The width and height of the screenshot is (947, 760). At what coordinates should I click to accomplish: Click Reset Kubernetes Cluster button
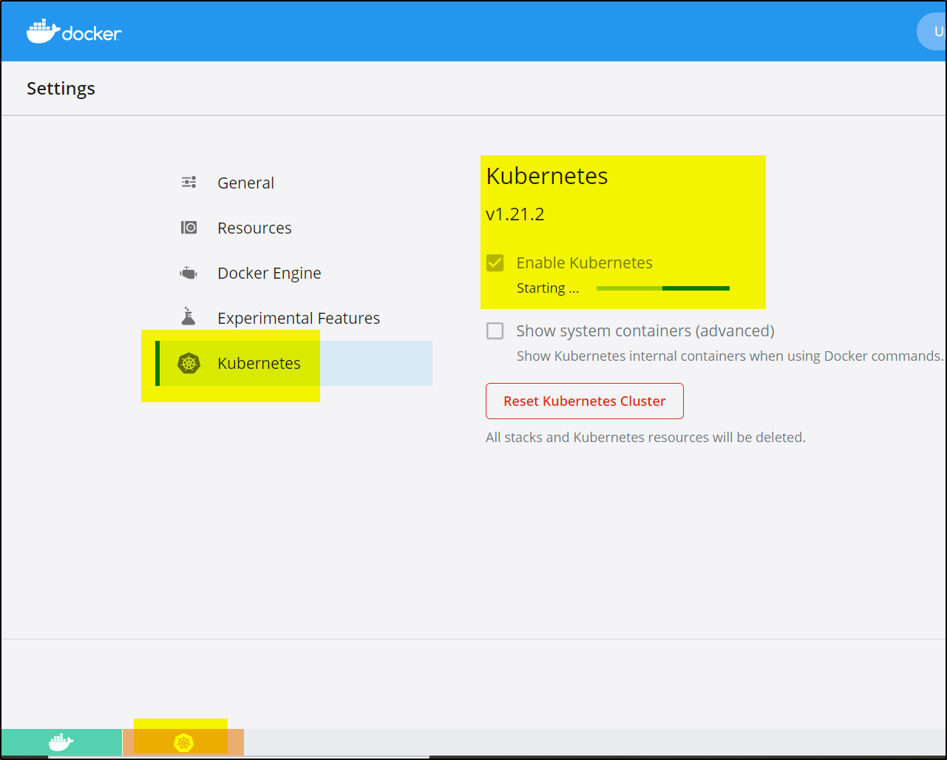tap(585, 401)
